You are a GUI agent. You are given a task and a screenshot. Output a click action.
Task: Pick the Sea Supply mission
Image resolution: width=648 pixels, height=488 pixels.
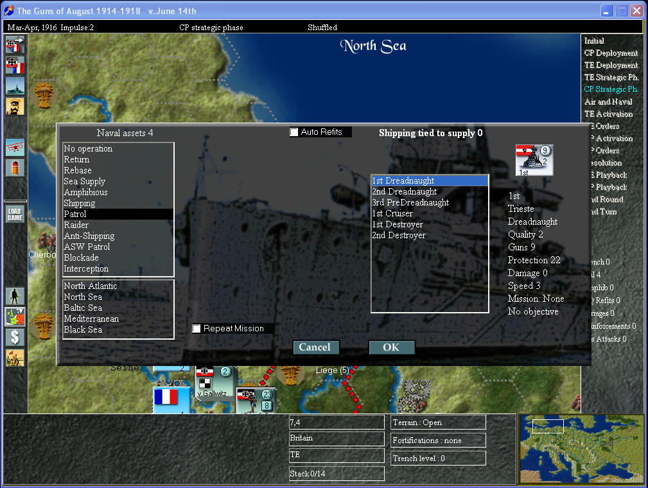(x=118, y=182)
